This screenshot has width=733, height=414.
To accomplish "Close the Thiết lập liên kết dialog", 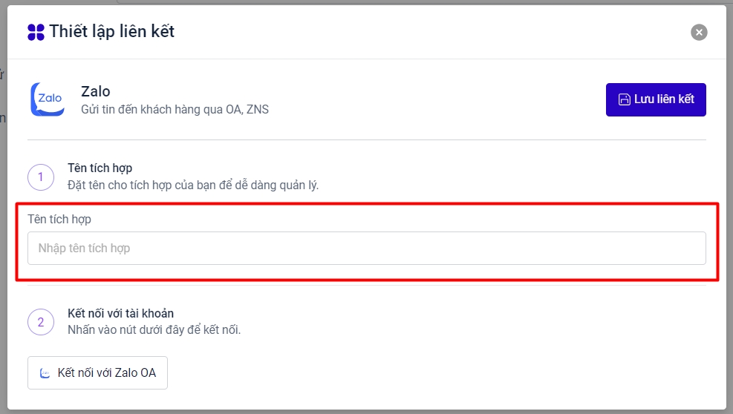I will click(x=698, y=32).
